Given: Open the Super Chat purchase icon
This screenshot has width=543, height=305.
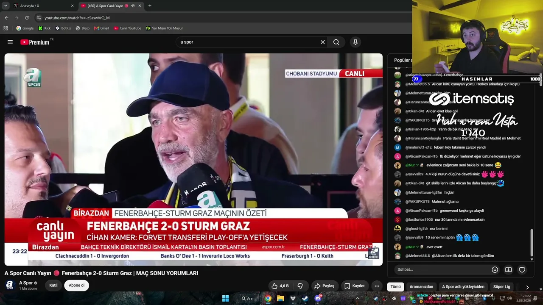Looking at the screenshot, I should click(508, 269).
